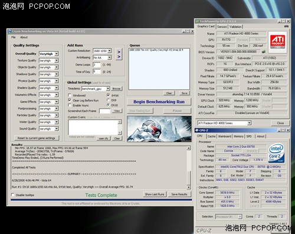Click Custom Cvars Clear button

click(x=117, y=139)
